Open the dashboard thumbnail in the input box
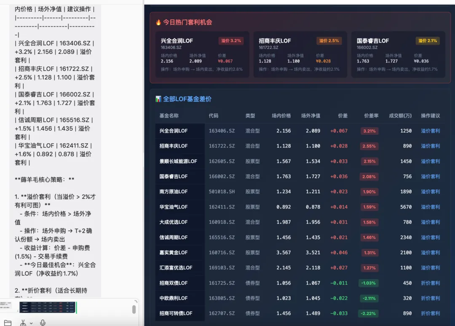Image resolution: width=455 pixels, height=326 pixels. pyautogui.click(x=47, y=307)
